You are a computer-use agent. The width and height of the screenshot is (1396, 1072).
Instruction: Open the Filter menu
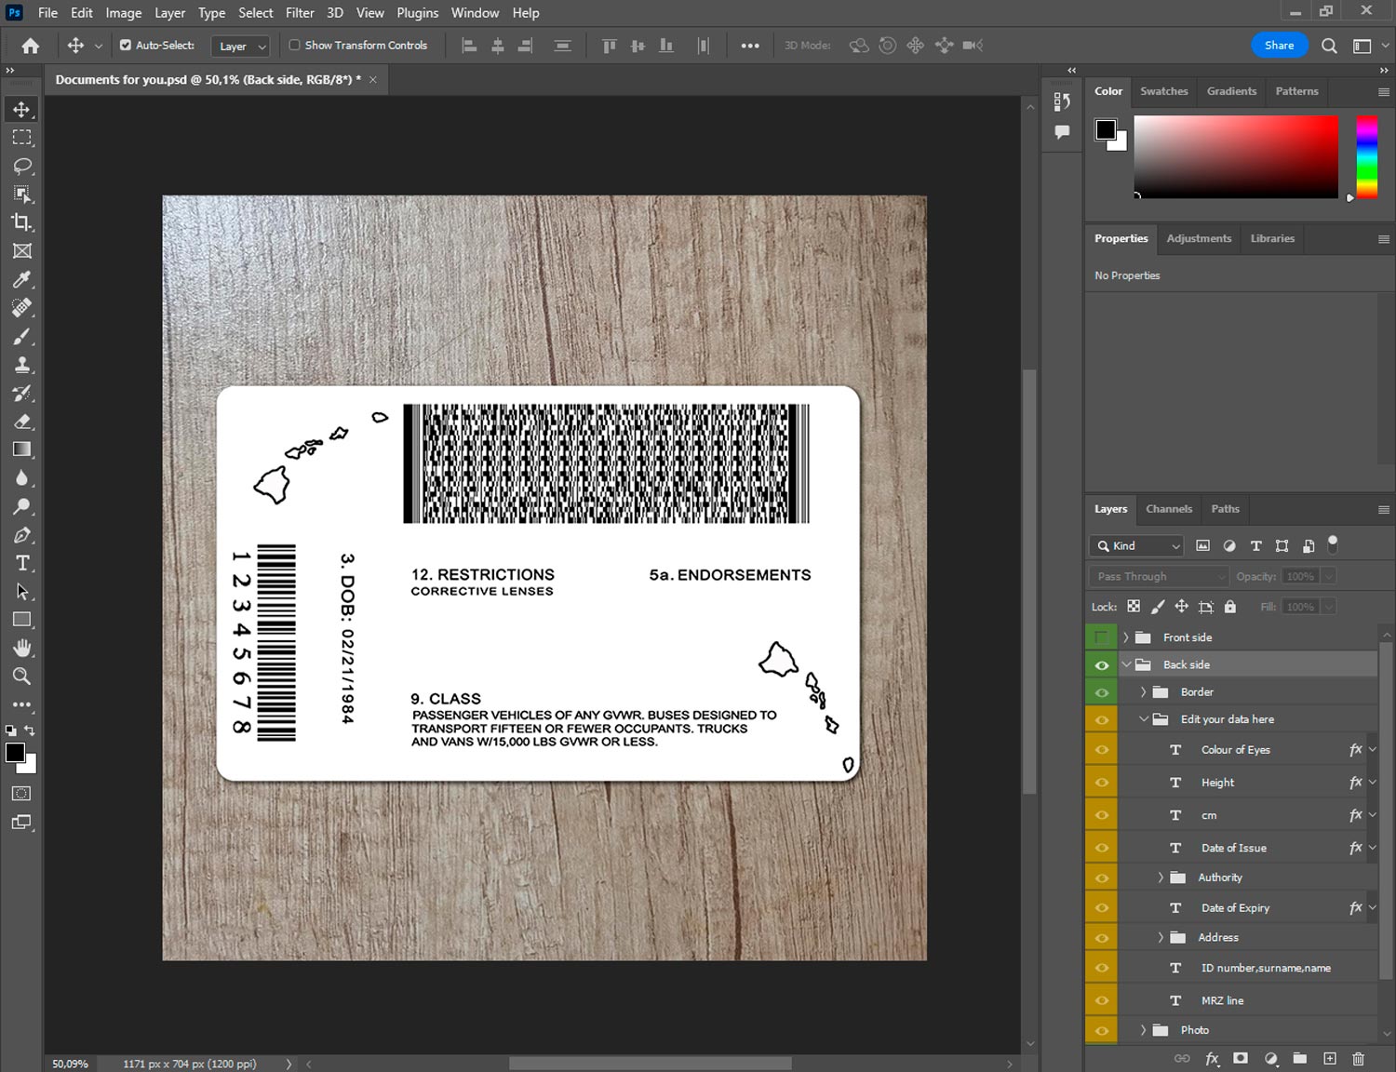coord(300,13)
